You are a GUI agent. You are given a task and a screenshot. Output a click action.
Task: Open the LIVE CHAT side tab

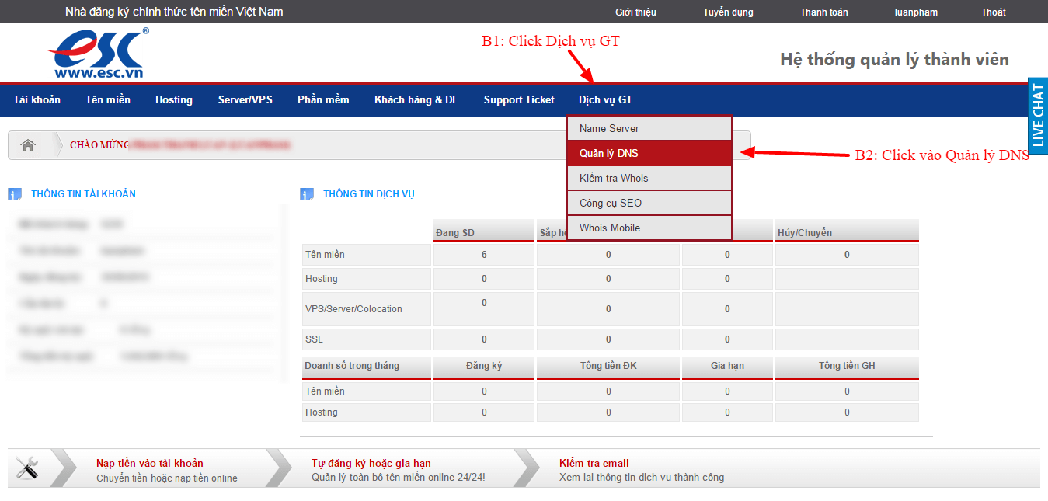pos(1038,116)
